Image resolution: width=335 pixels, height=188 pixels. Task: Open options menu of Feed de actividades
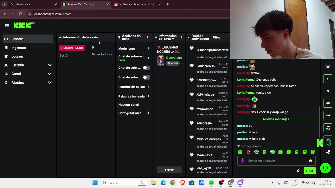(227, 37)
